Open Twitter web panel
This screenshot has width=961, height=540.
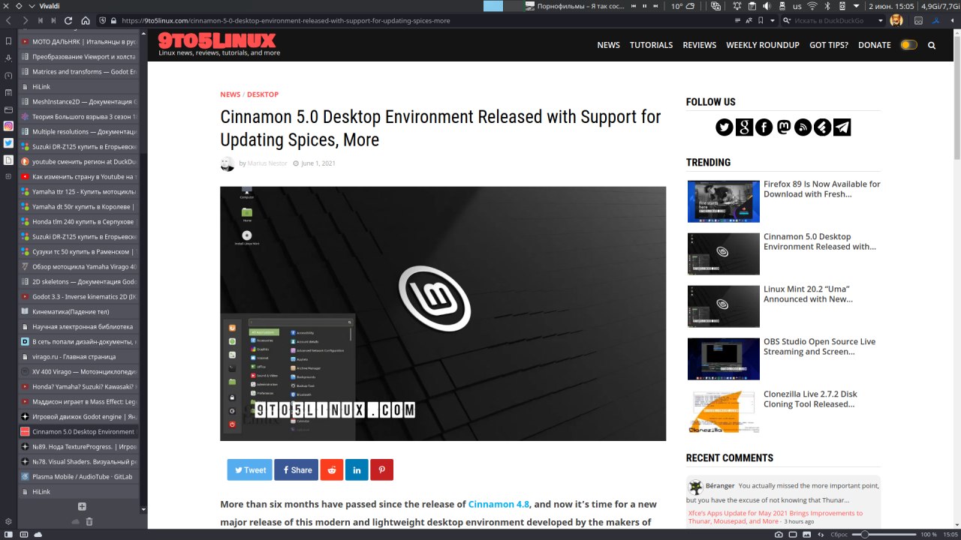pos(8,142)
